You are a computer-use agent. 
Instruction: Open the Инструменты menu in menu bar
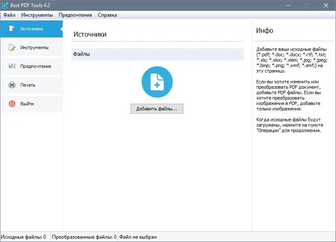point(37,15)
